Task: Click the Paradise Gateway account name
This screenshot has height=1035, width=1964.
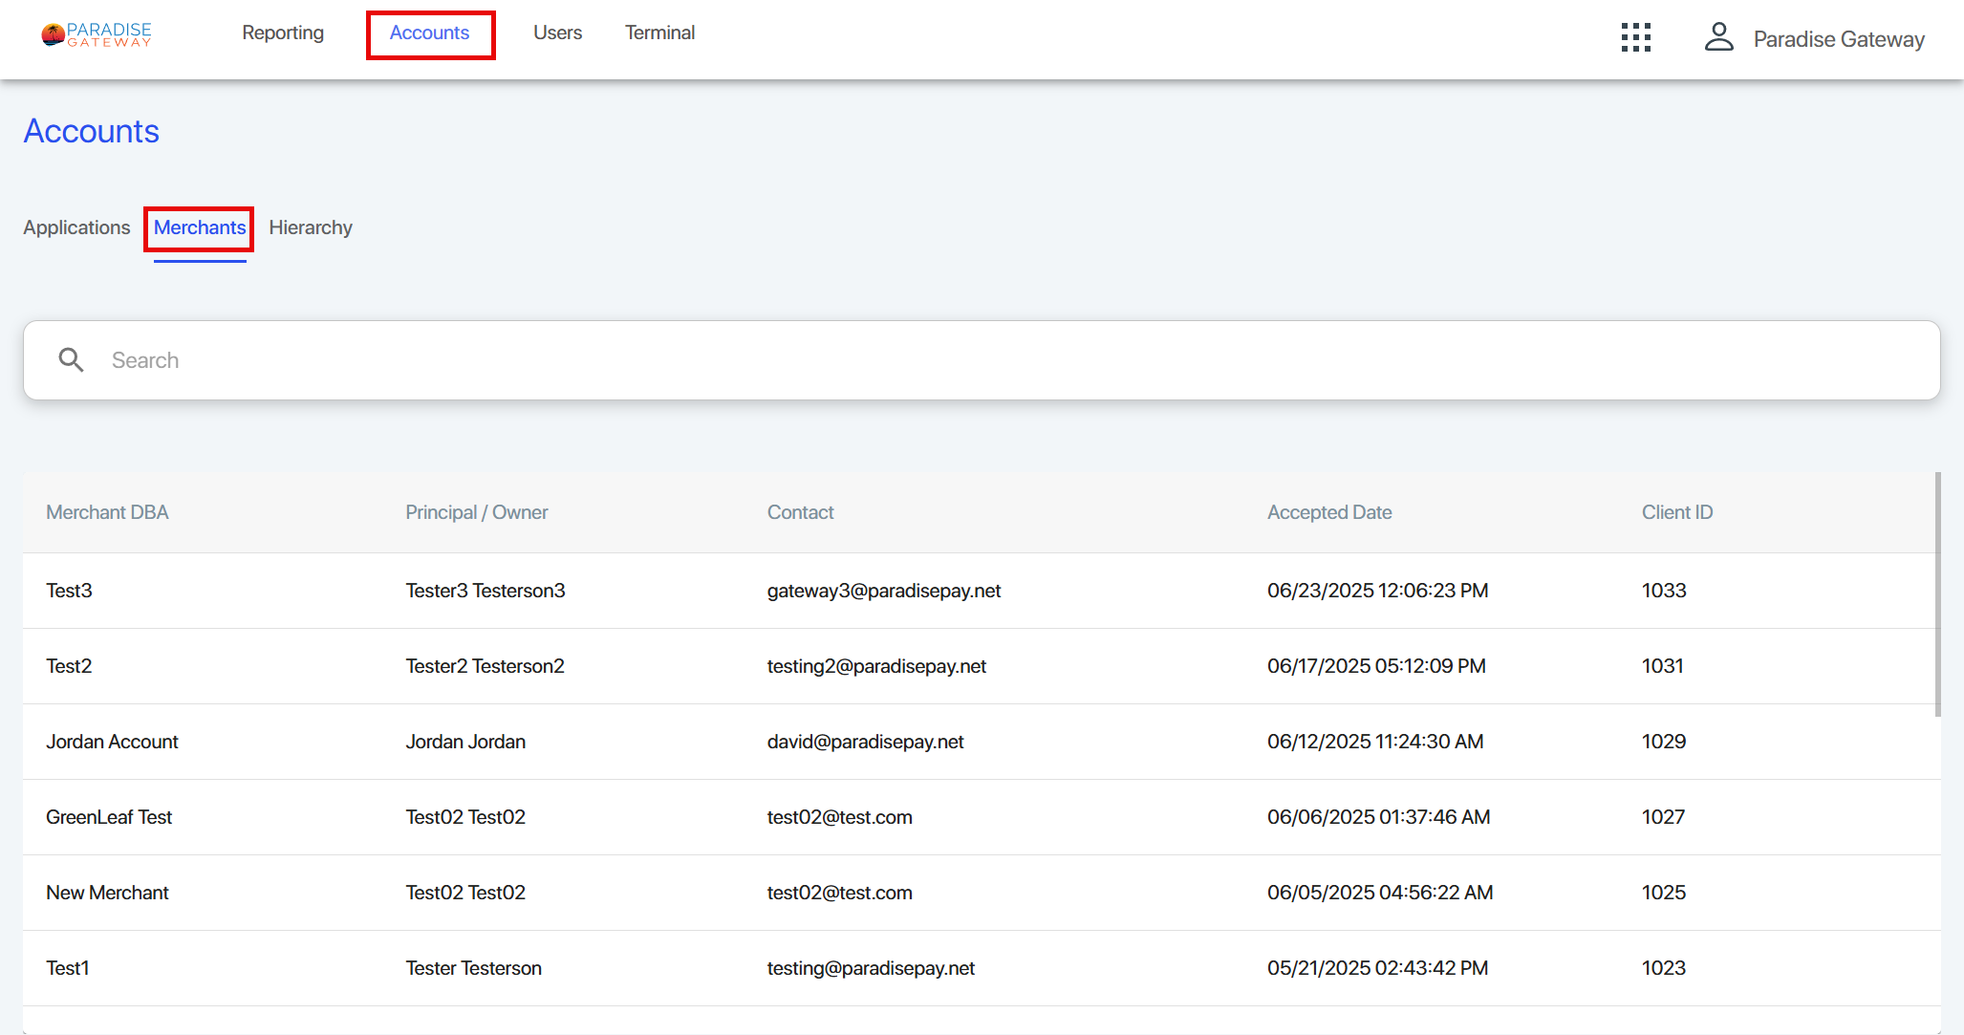Action: point(1839,39)
